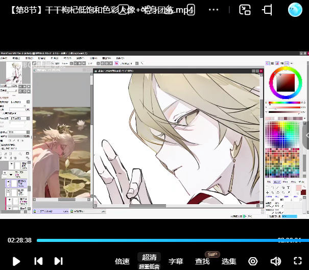
Task: Open the layer blend mode dropdown
Action: [x=28, y=132]
